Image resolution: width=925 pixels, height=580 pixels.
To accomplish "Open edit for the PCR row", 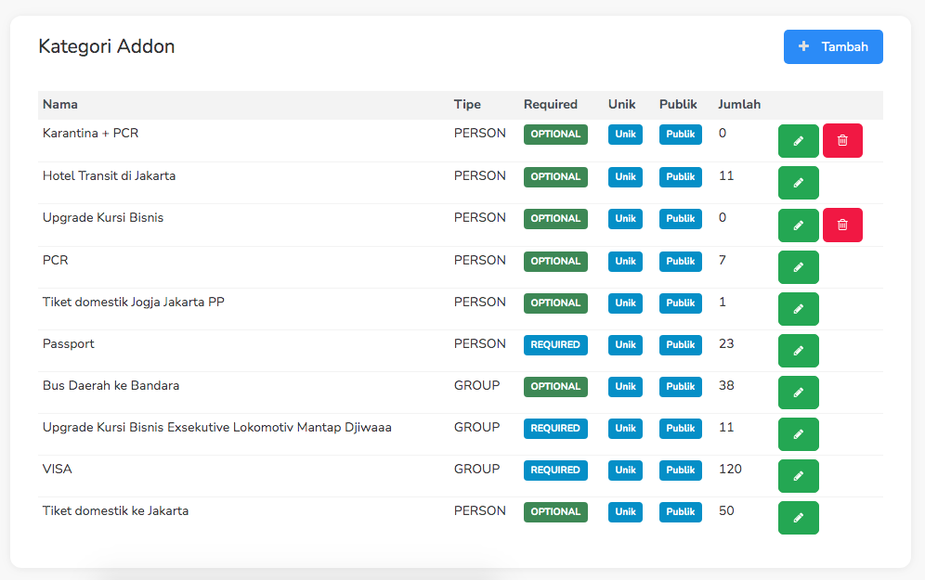I will pyautogui.click(x=798, y=267).
